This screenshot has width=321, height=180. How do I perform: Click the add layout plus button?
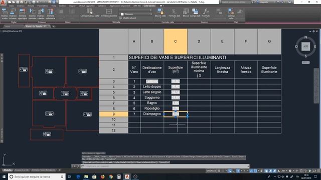tap(59, 170)
